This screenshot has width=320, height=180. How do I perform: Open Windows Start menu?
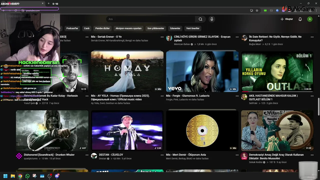click(x=5, y=176)
